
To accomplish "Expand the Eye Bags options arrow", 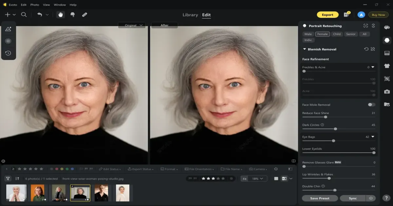I will 372,137.
